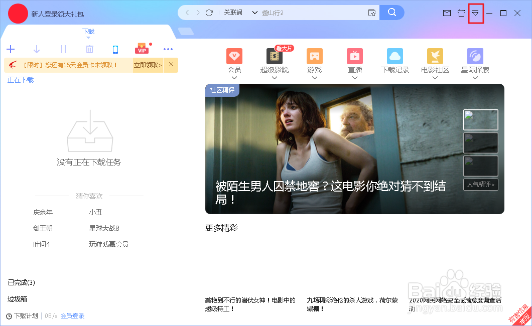Claim the VIP card via 立即领取
Viewport: 532px width, 326px height.
[x=148, y=65]
